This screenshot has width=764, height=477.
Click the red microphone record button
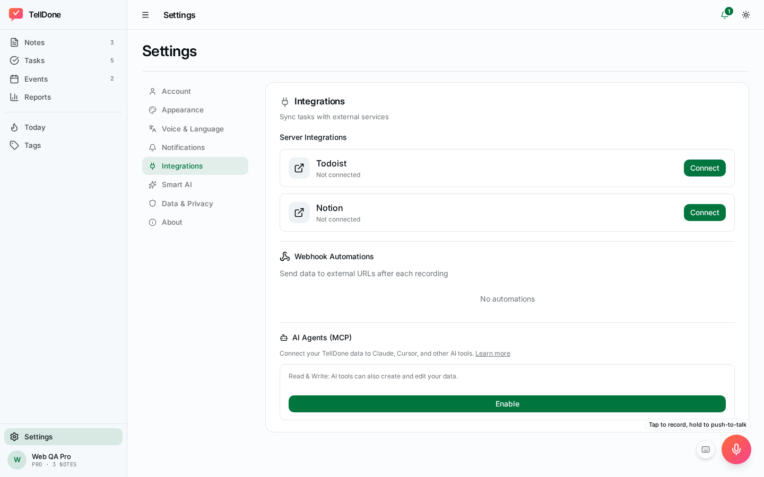pyautogui.click(x=736, y=449)
